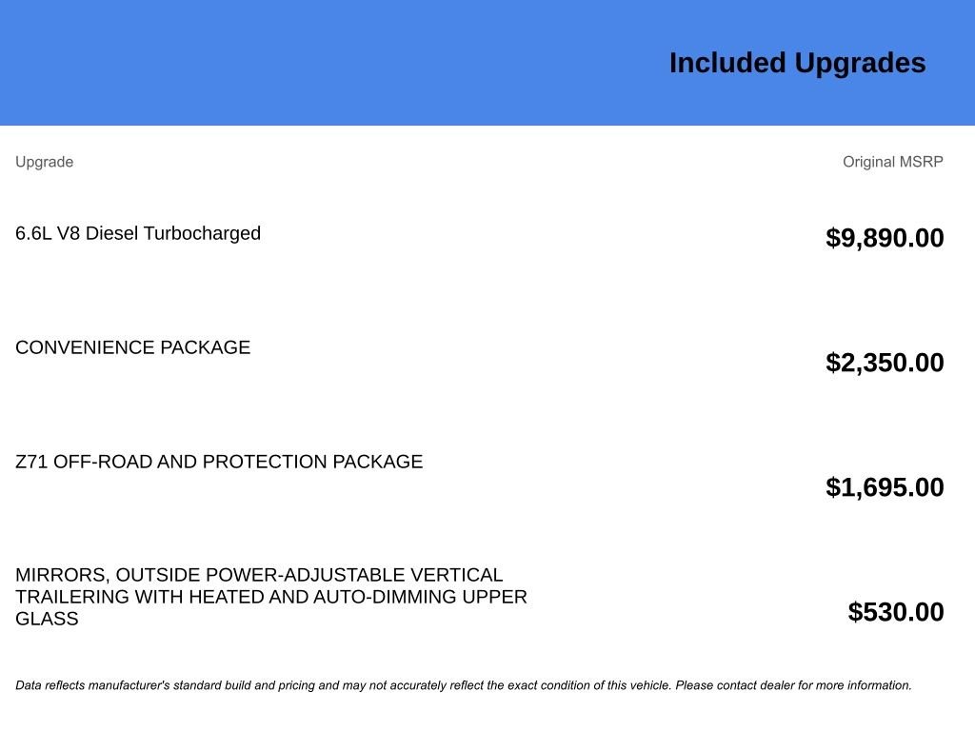Select MIRRORS, OUTSIDE POWER-ADJUSTABLE VERTICAL text

pyautogui.click(x=259, y=575)
